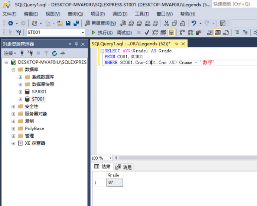Click the Copy icon
Viewport: 257px width, 206px height.
point(175,23)
